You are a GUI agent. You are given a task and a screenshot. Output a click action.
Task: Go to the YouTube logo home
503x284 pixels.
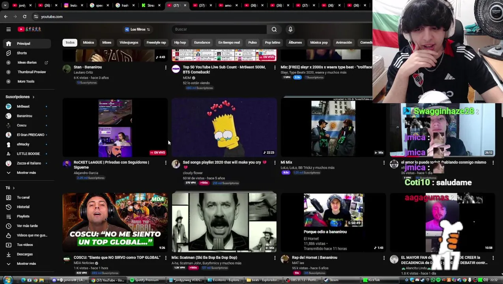[30, 29]
